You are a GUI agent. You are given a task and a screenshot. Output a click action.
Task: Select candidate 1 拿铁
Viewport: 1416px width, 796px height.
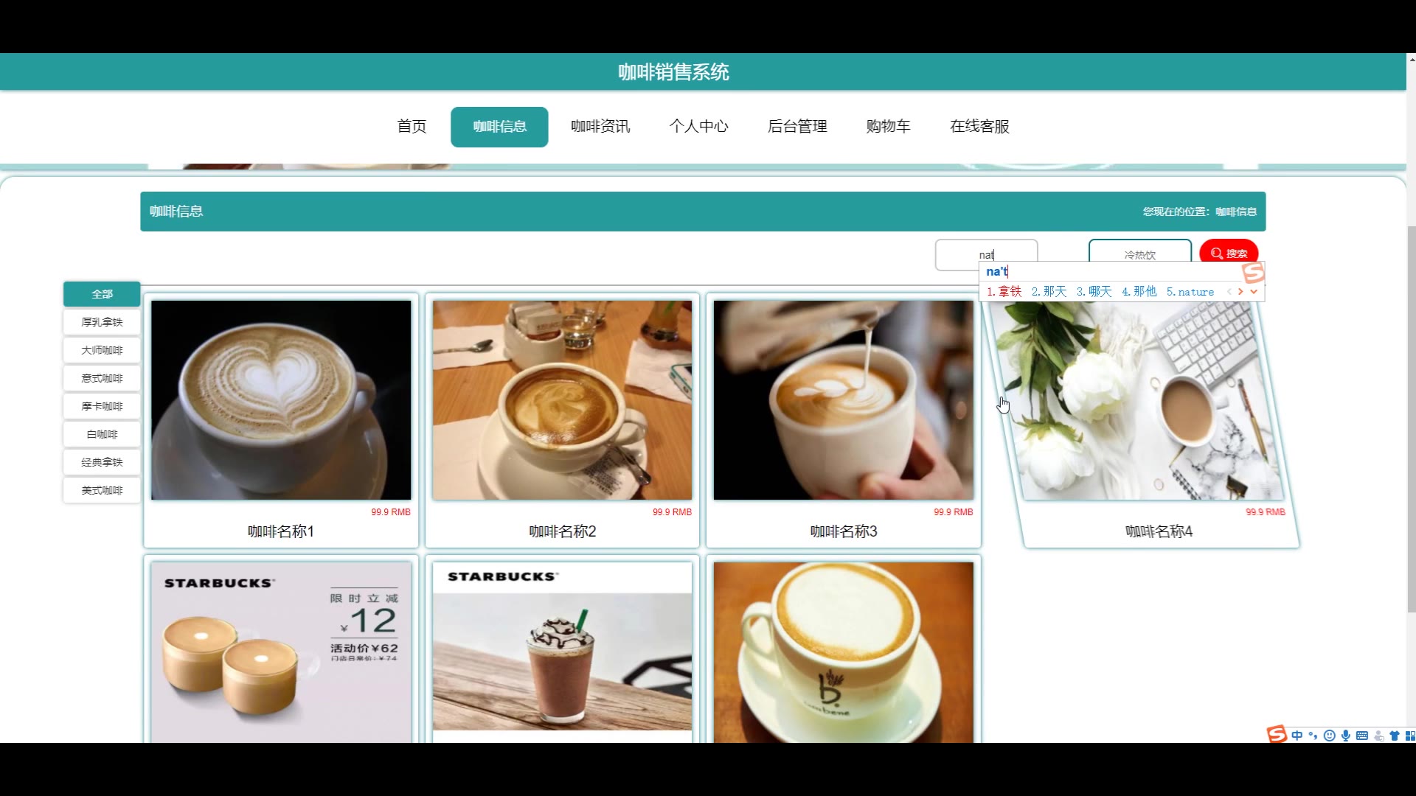tap(1004, 292)
